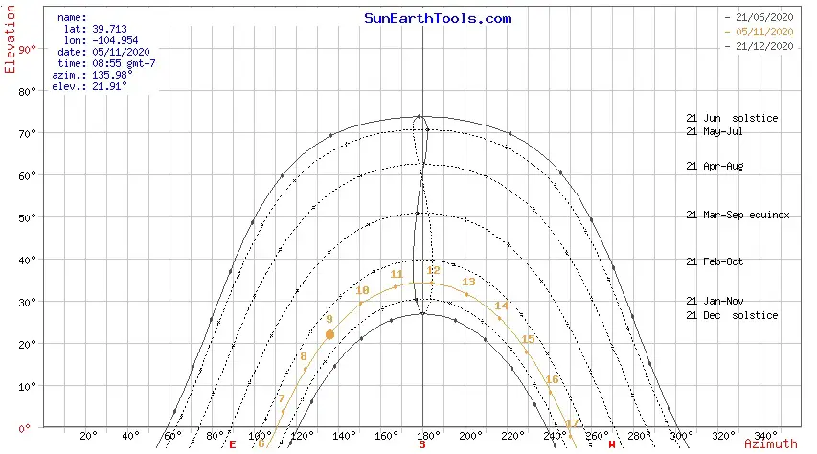This screenshot has height=454, width=817.
Task: Click the red S south marker on axis
Action: pos(422,443)
